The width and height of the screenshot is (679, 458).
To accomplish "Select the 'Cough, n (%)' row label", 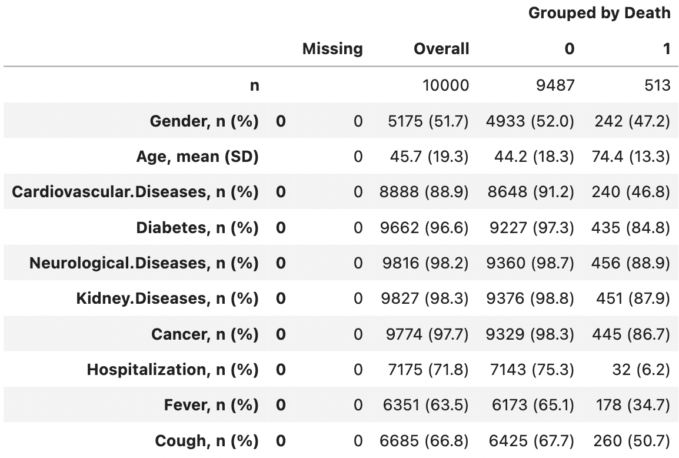I will (207, 441).
